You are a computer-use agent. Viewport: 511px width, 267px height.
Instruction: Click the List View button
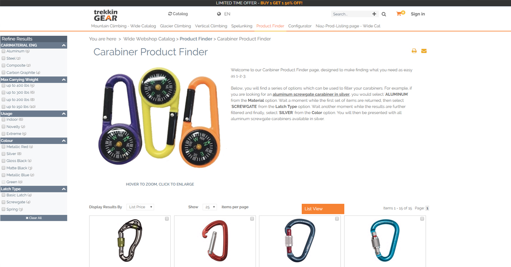[323, 209]
